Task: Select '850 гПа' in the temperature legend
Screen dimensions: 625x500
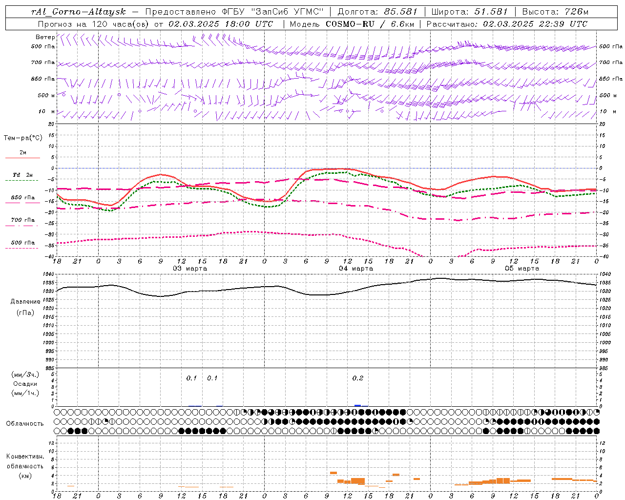Action: [x=22, y=198]
